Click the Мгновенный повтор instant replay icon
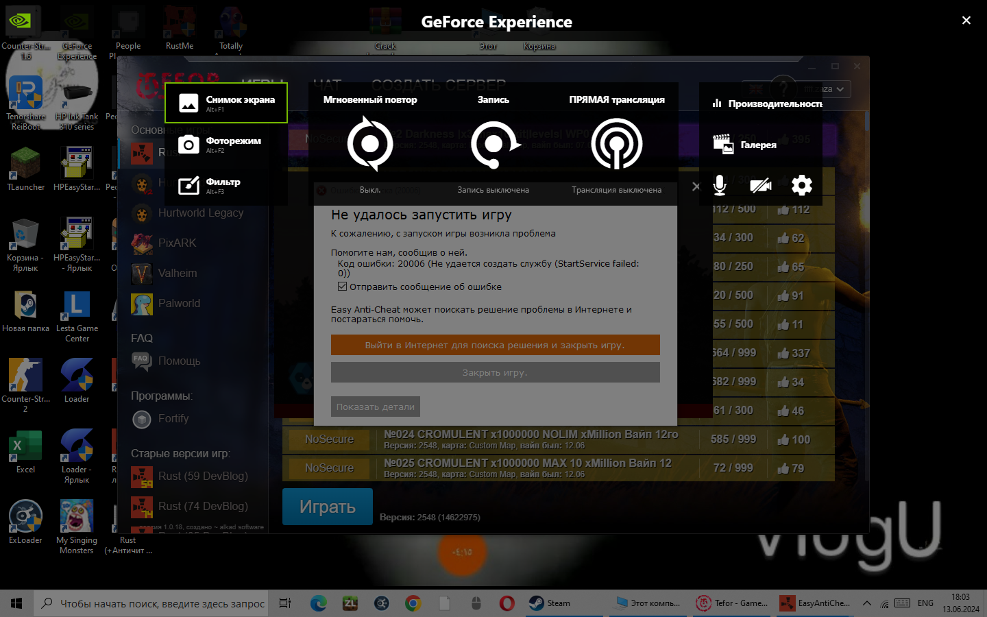Image resolution: width=987 pixels, height=617 pixels. click(370, 143)
